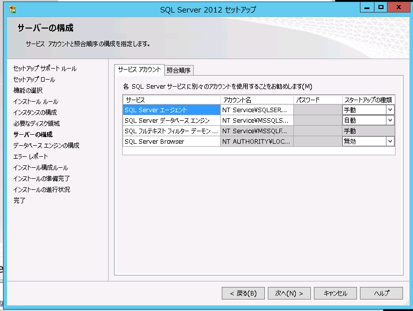The image size is (413, 311).
Task: Click 完了 in the step list
Action: [x=19, y=200]
